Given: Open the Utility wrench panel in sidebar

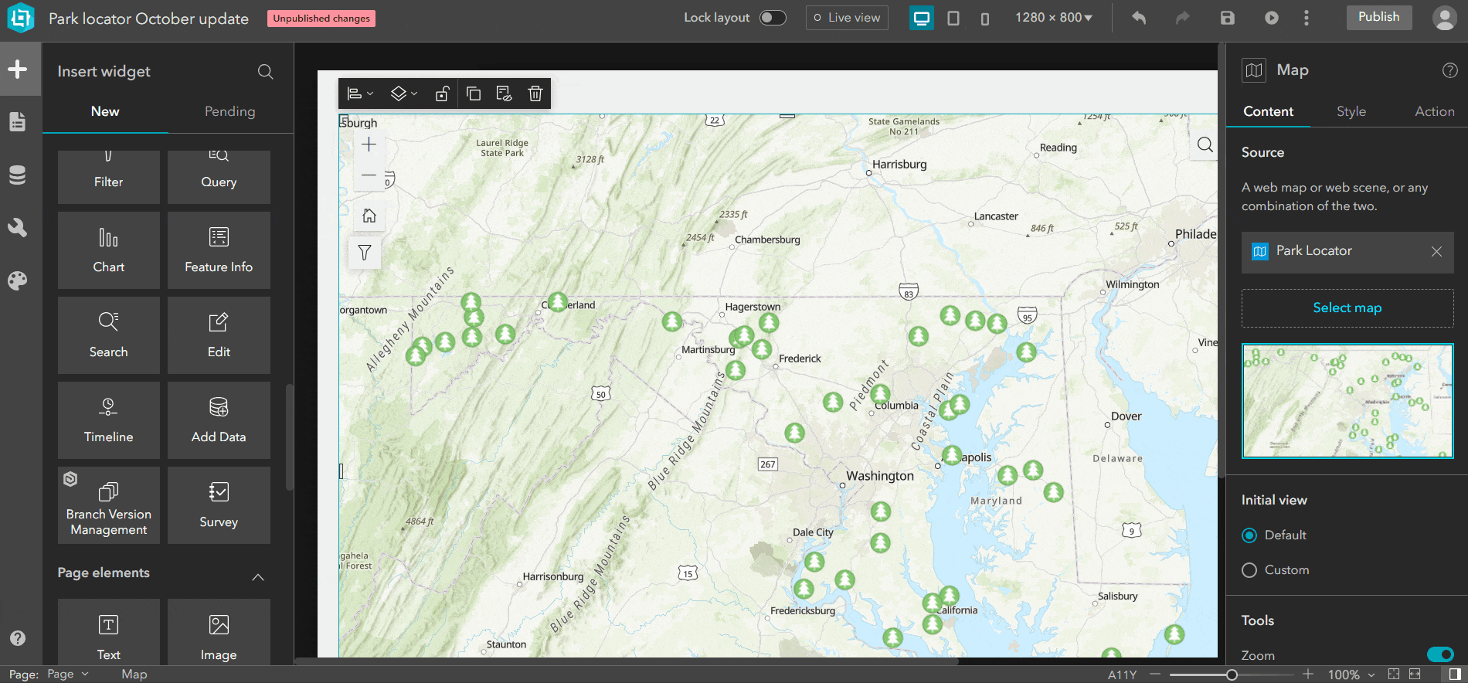Looking at the screenshot, I should (x=18, y=227).
